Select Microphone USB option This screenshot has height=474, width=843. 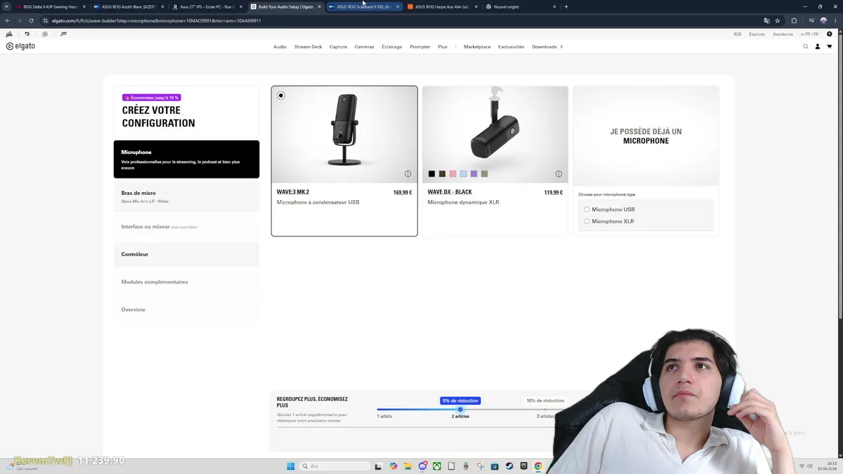(x=587, y=209)
